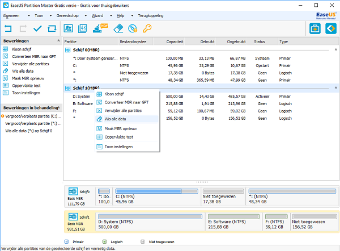The width and height of the screenshot is (340, 251).
Task: Sort by the Bestandssysteem column header
Action: pos(136,41)
